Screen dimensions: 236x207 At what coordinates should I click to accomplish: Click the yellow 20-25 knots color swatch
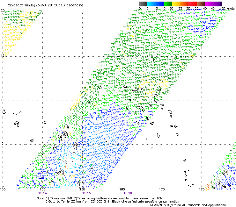click(176, 4)
